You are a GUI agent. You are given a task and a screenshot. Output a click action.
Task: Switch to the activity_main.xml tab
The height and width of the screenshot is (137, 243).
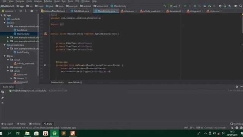click(151, 11)
